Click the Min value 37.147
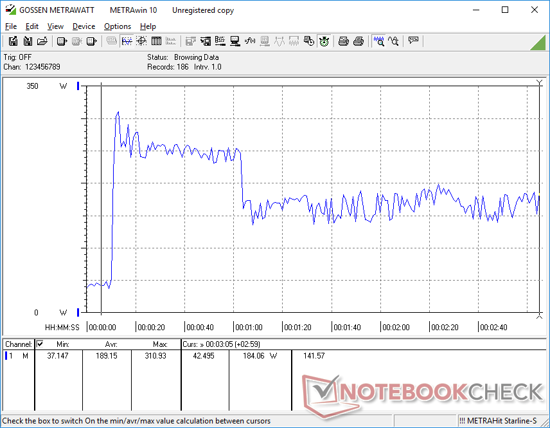 [58, 356]
